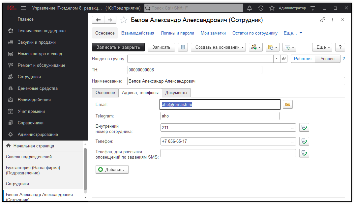Screen dimensions: 354x204
Task: Open Логины и пароли link
Action: [x=177, y=33]
